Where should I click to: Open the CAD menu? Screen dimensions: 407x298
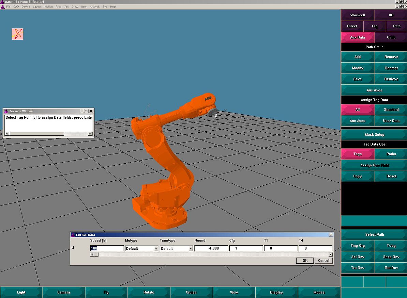pyautogui.click(x=16, y=7)
